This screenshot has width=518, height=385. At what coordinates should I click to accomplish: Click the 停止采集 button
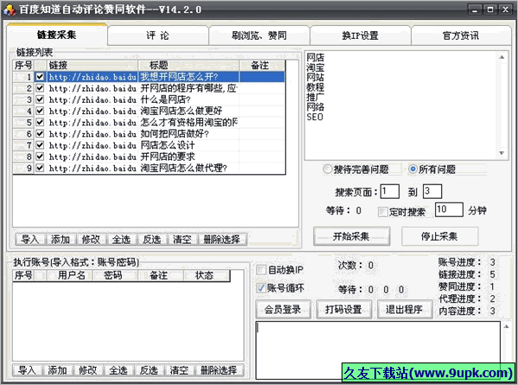pos(439,236)
